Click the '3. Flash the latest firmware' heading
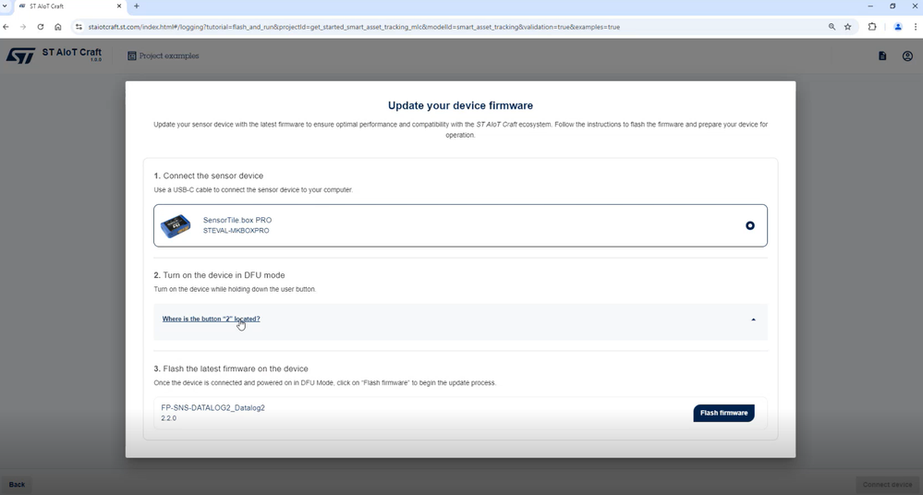The width and height of the screenshot is (923, 495). coord(231,369)
